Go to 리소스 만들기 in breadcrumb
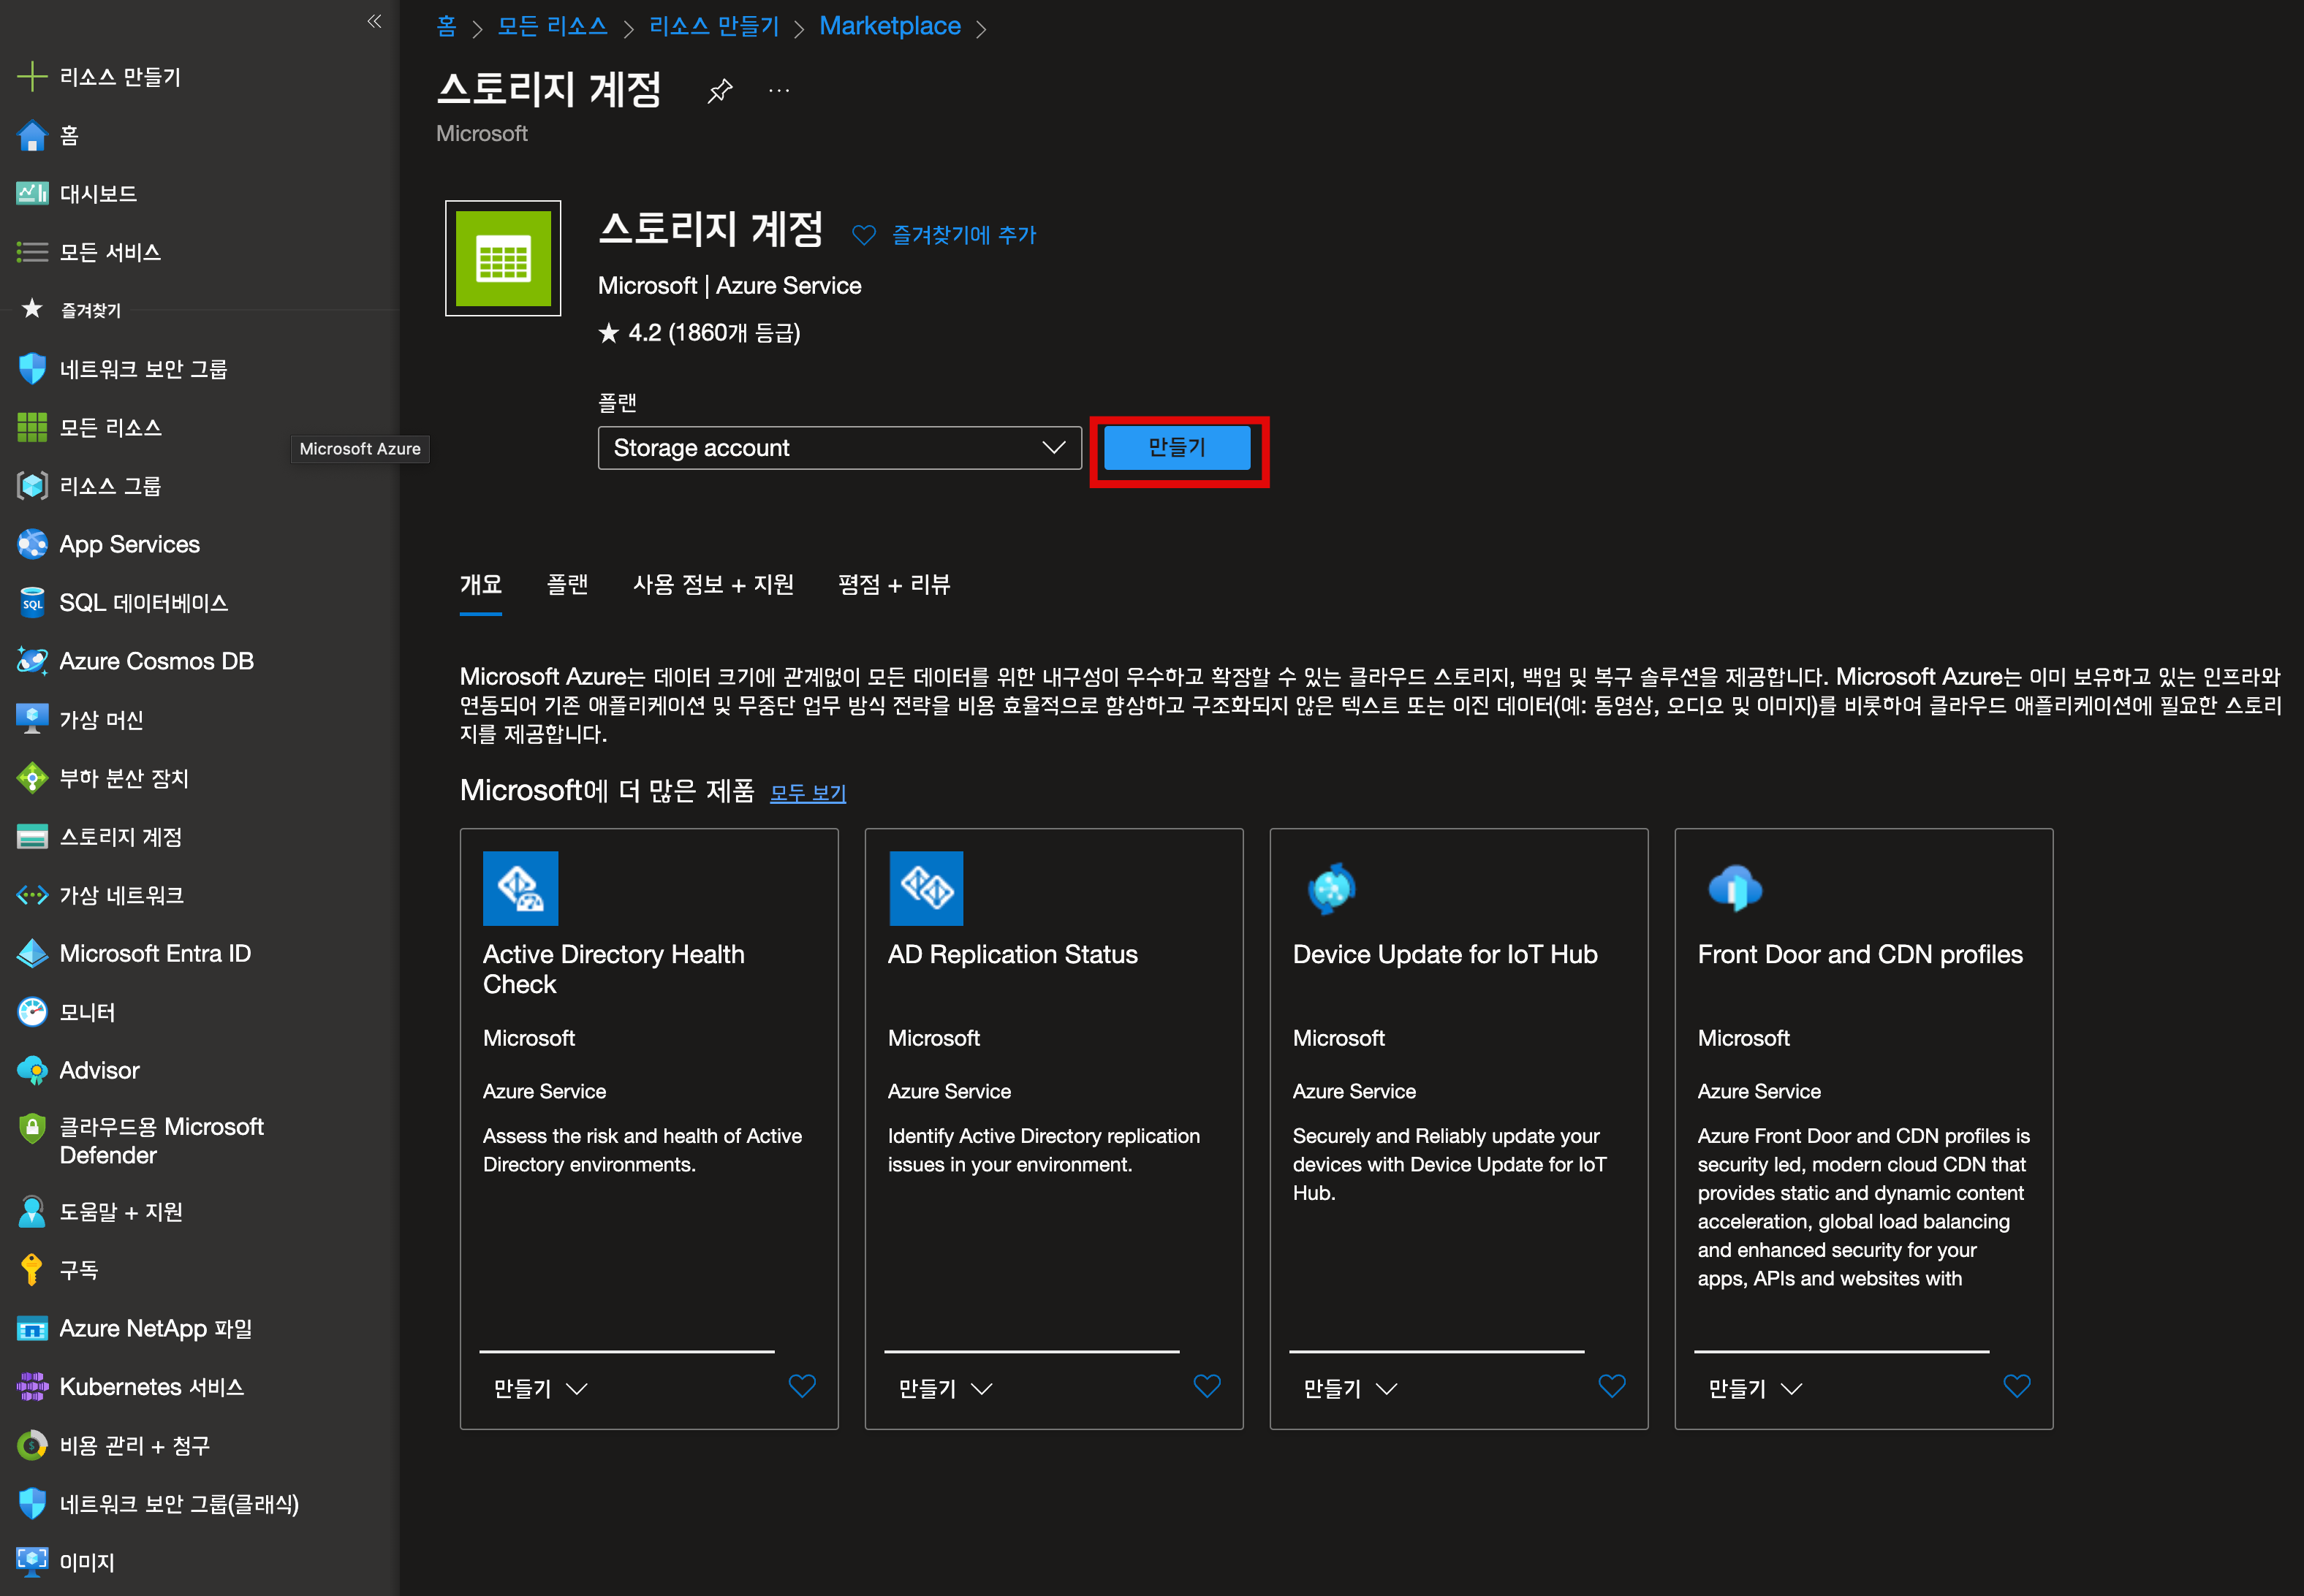Viewport: 2304px width, 1596px height. point(714,26)
